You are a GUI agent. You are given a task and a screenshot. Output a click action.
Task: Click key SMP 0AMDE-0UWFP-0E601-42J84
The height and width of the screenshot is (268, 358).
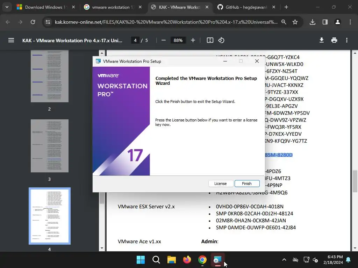point(256,228)
